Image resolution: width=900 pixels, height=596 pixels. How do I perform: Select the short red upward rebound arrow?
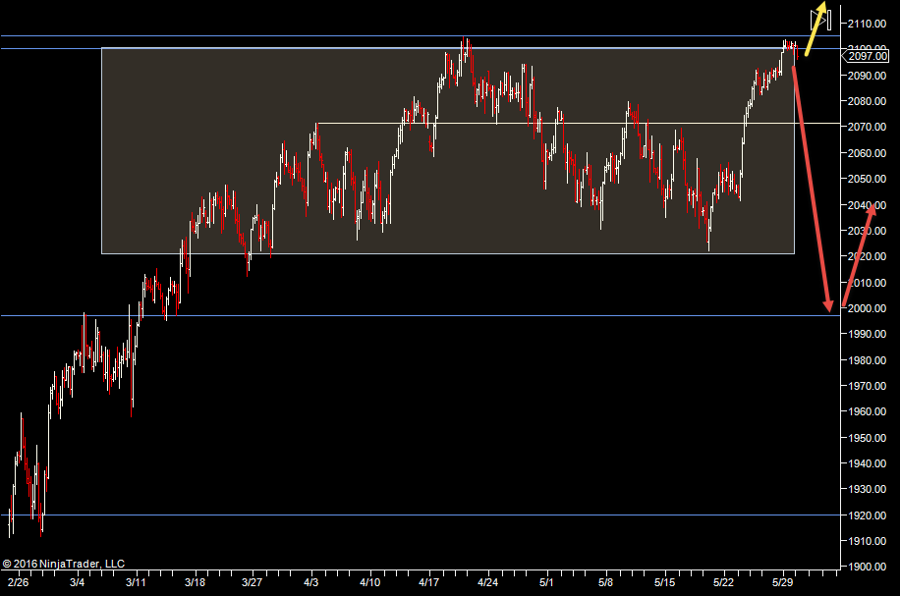click(x=857, y=251)
